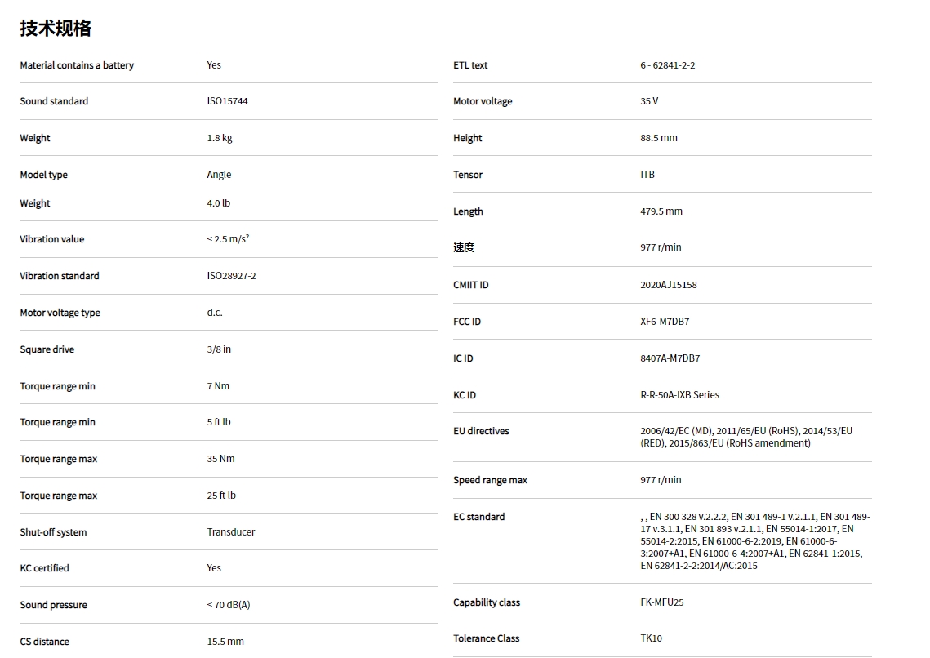Image resolution: width=930 pixels, height=658 pixels.
Task: Select the 'EU directives' label
Action: [x=481, y=431]
